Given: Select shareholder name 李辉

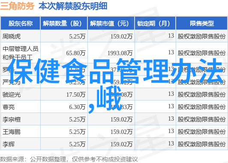Looking at the screenshot, I should coord(9,144).
